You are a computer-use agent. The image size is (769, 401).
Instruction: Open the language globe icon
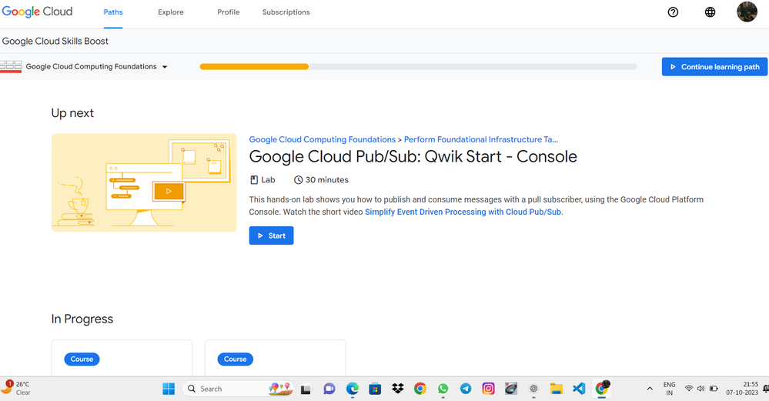[710, 12]
